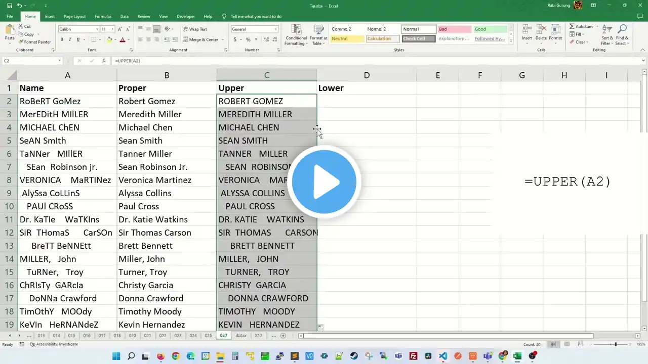Apply the Bad cell style
Image resolution: width=648 pixels, height=364 pixels.
pyautogui.click(x=454, y=29)
